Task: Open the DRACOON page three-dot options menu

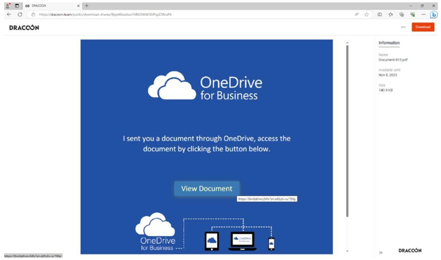Action: point(403,27)
